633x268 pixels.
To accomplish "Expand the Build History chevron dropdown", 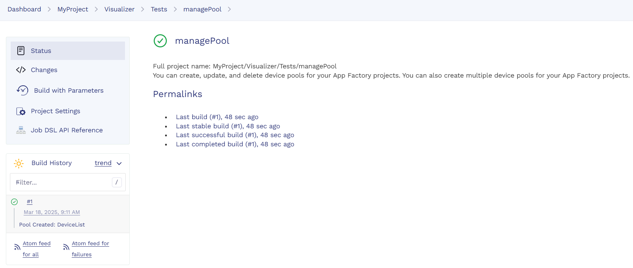I will coord(119,164).
